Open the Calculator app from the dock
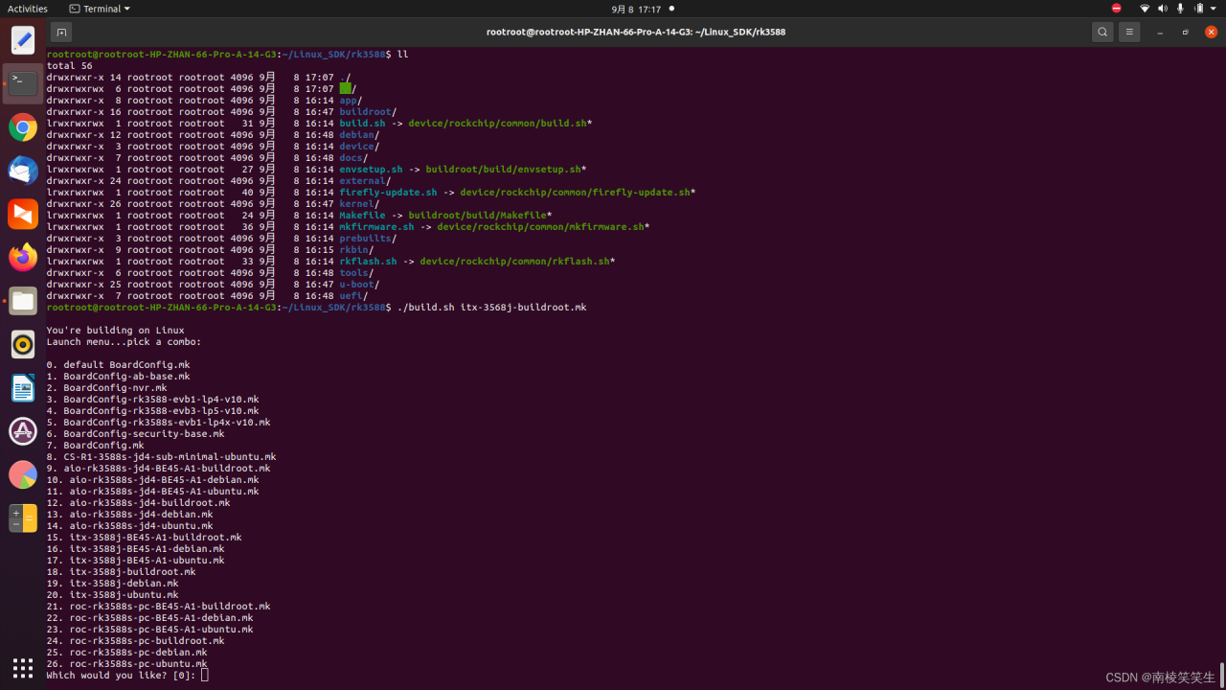 pos(23,518)
